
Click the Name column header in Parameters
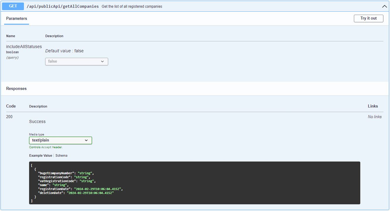click(x=11, y=36)
